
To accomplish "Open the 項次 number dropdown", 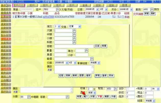I will tap(59, 26).
